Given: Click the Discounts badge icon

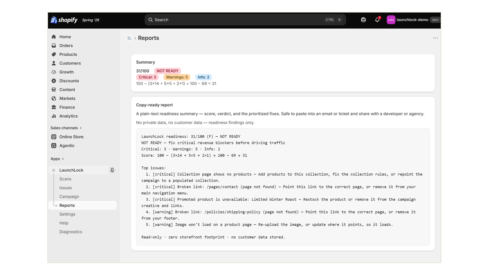Looking at the screenshot, I should tap(54, 81).
